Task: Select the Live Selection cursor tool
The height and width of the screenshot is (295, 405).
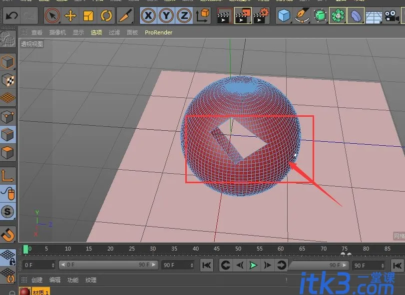Action: (52, 16)
